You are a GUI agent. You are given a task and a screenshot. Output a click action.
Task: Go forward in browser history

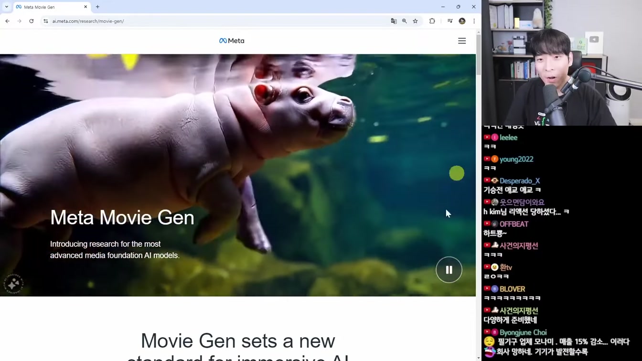point(19,21)
